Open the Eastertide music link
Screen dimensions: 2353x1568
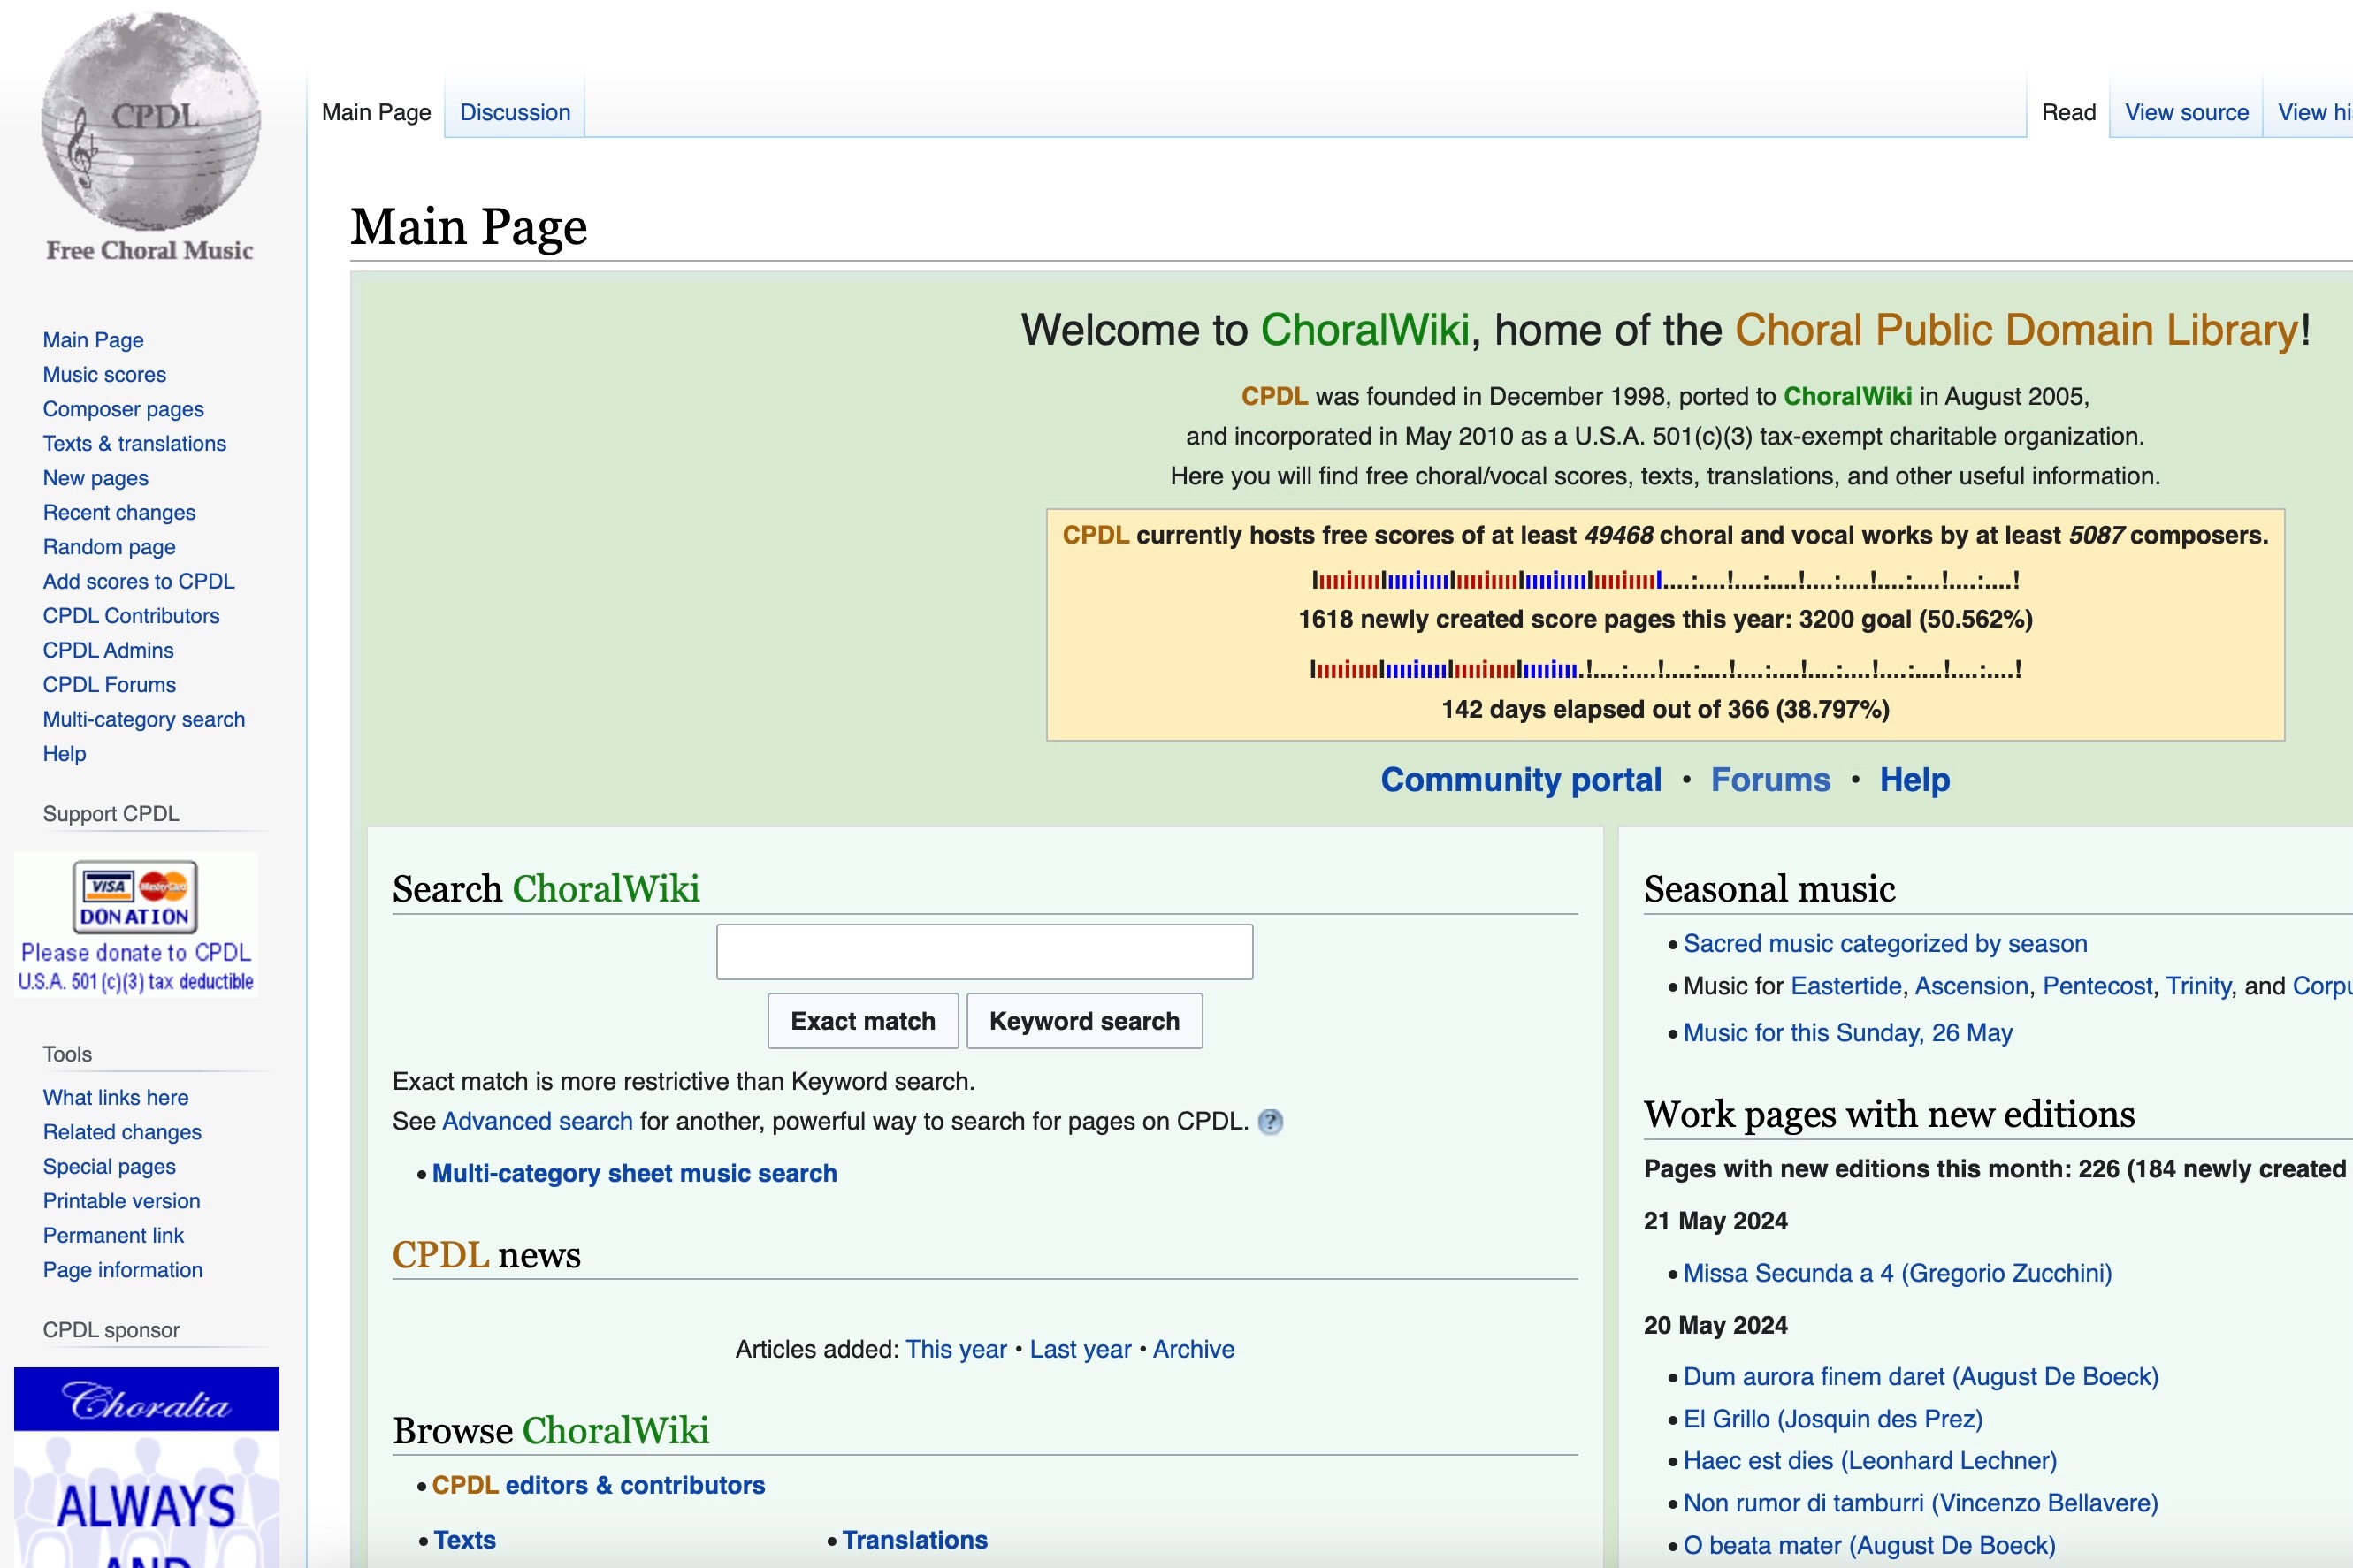1845,987
